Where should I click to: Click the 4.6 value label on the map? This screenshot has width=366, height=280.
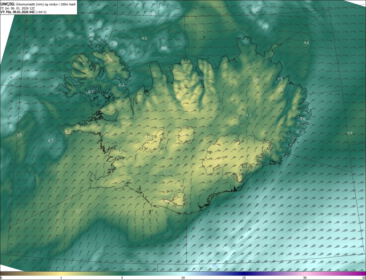(306, 43)
